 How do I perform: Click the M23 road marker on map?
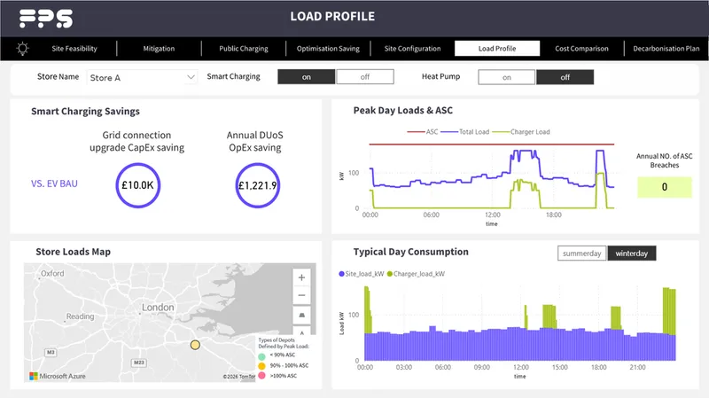point(139,363)
